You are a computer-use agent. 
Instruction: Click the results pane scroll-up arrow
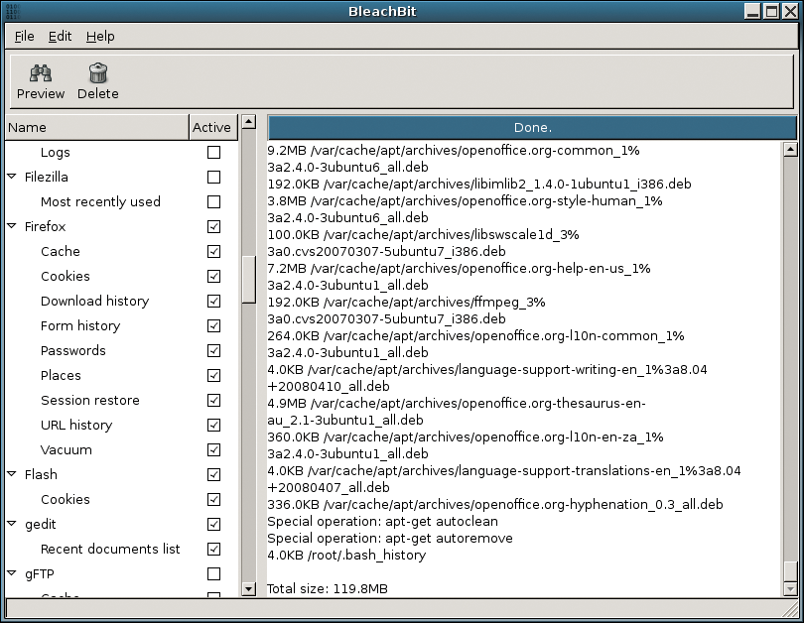coord(791,150)
